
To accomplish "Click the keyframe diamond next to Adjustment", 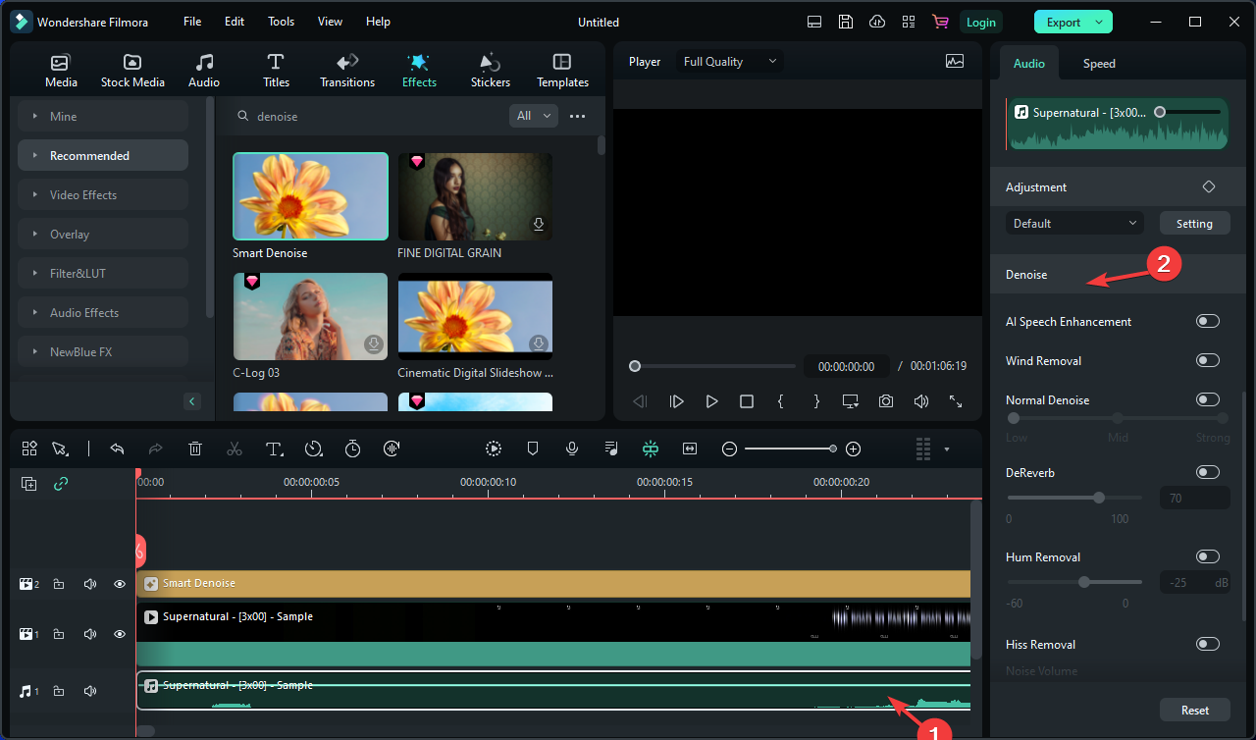I will point(1209,186).
